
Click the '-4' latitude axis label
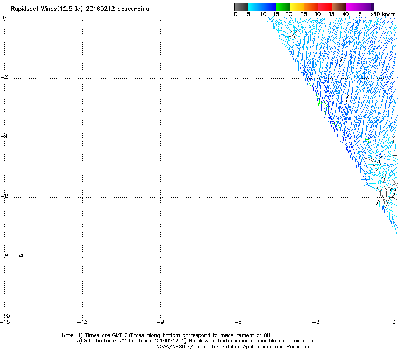4,136
